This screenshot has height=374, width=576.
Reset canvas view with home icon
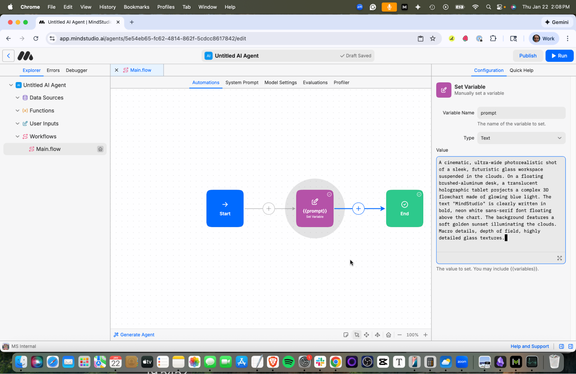click(388, 335)
